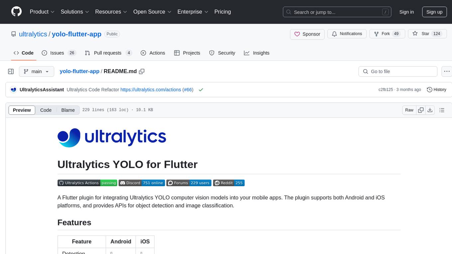Switch to the Issues tab
This screenshot has height=254, width=452.
[x=59, y=53]
